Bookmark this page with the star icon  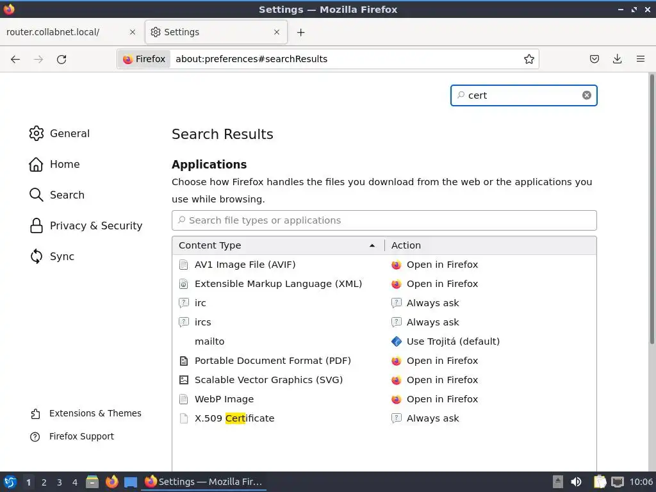[x=529, y=59]
